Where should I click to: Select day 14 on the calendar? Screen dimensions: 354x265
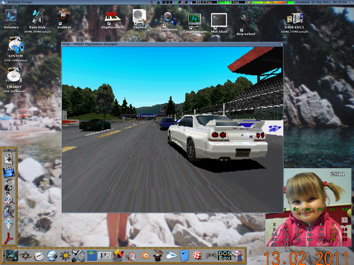[333, 229]
